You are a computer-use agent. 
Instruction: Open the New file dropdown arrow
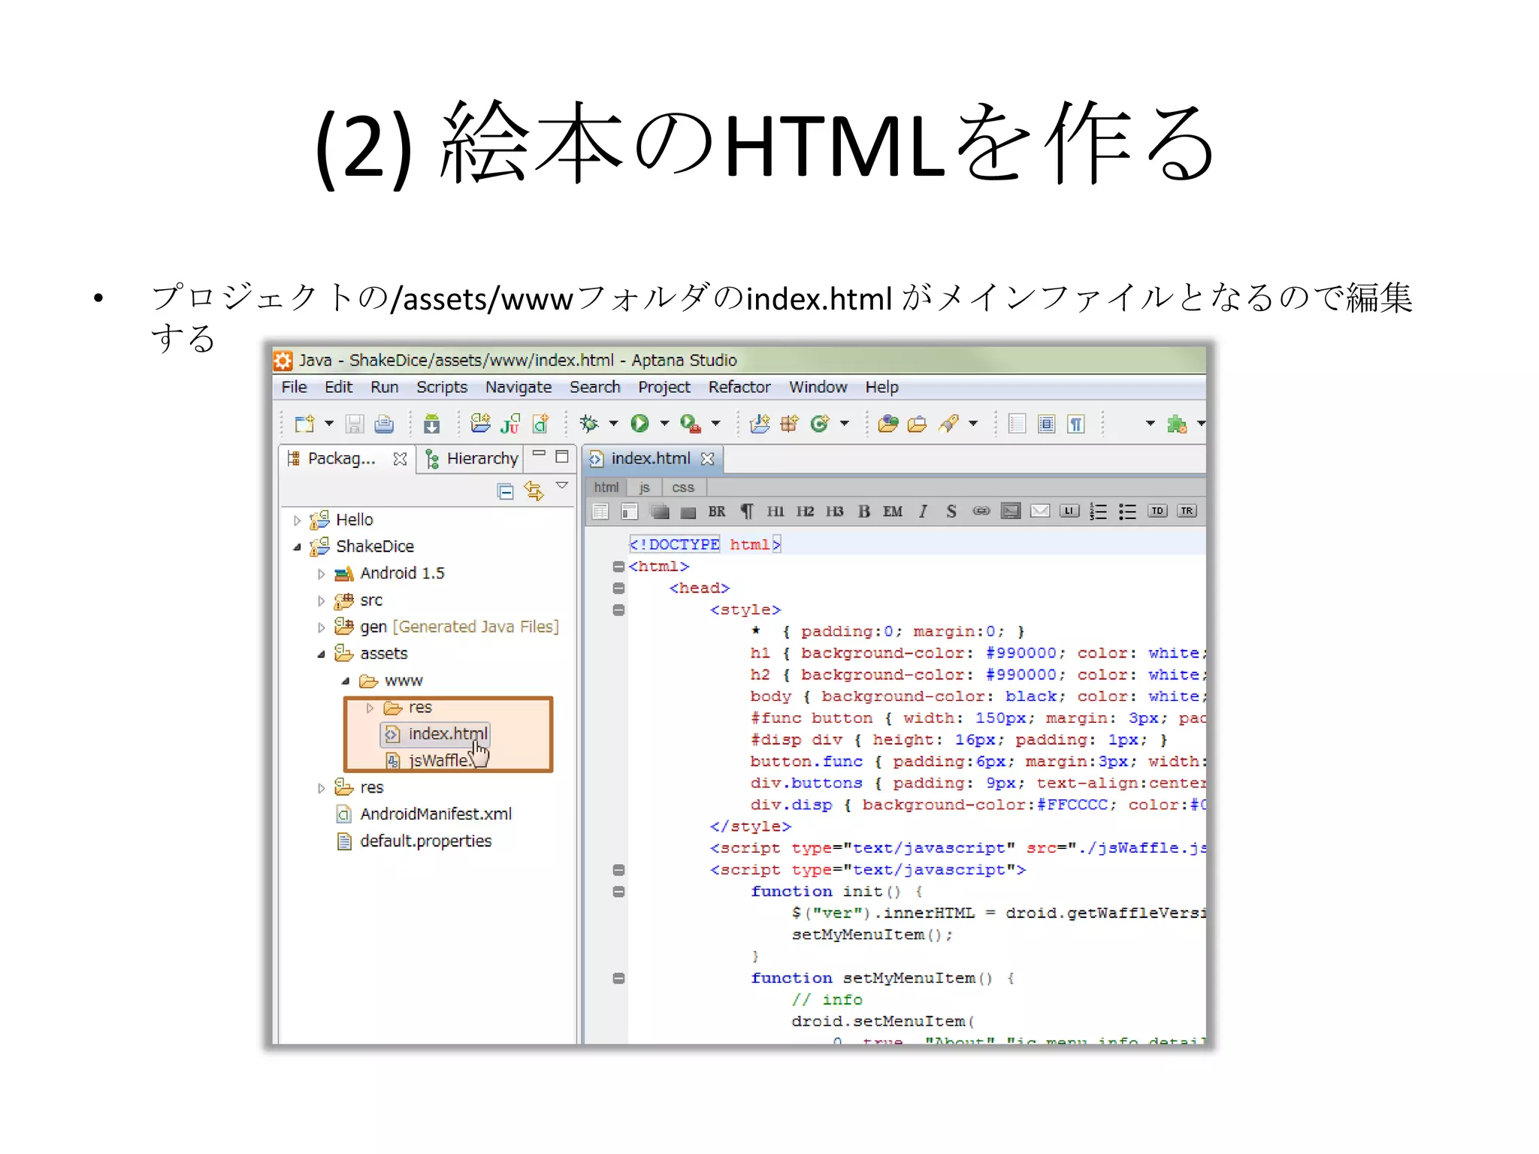tap(329, 424)
